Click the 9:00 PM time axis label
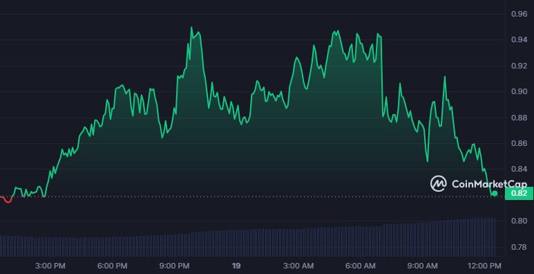Viewport: 534px width, 274px height. pos(174,266)
